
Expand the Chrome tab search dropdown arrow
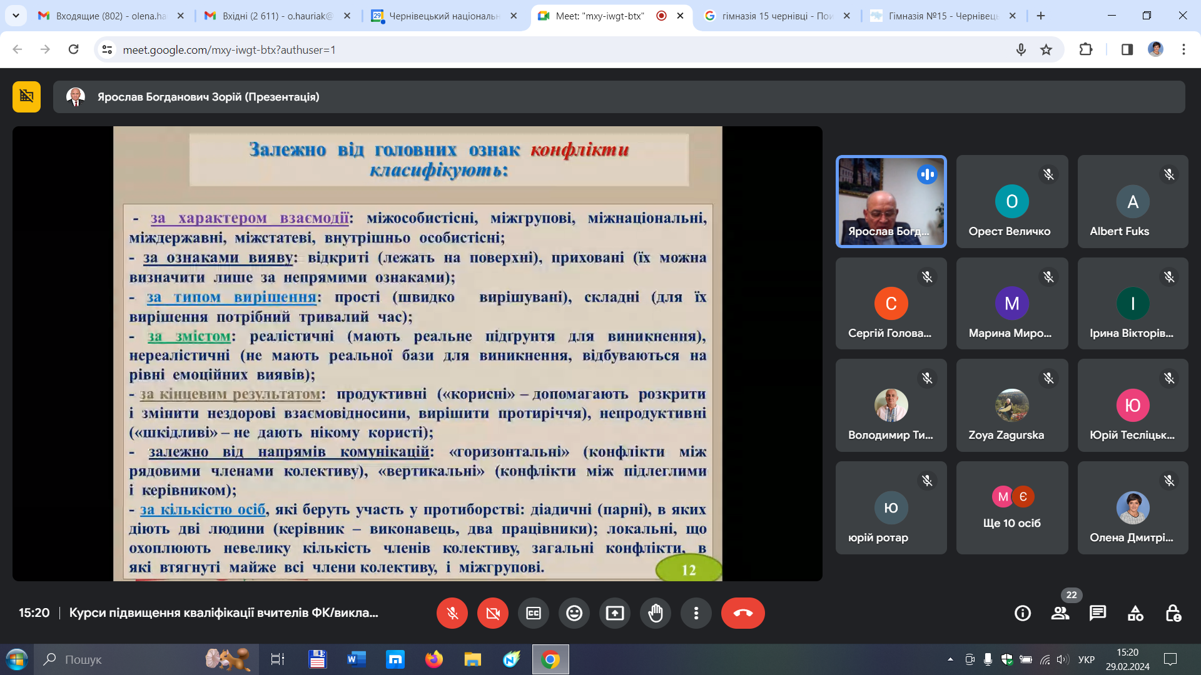(16, 16)
